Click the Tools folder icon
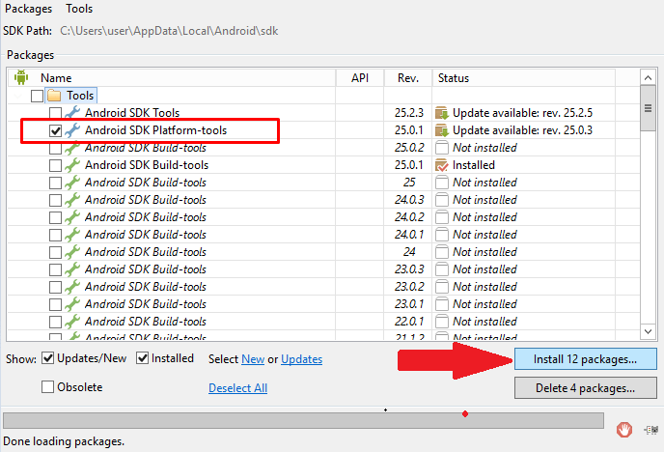The width and height of the screenshot is (664, 452). point(54,96)
